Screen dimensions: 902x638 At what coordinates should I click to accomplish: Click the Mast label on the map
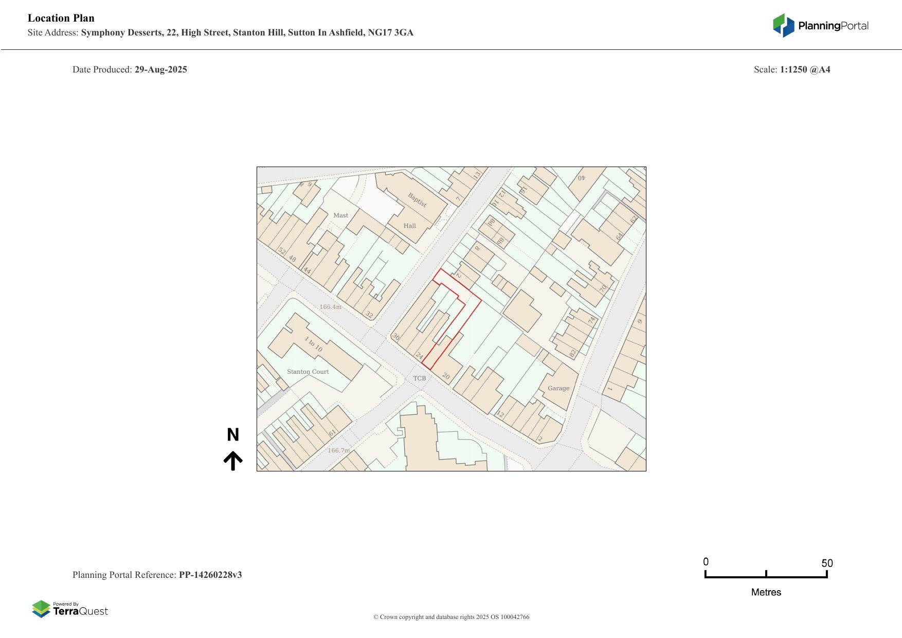click(340, 215)
